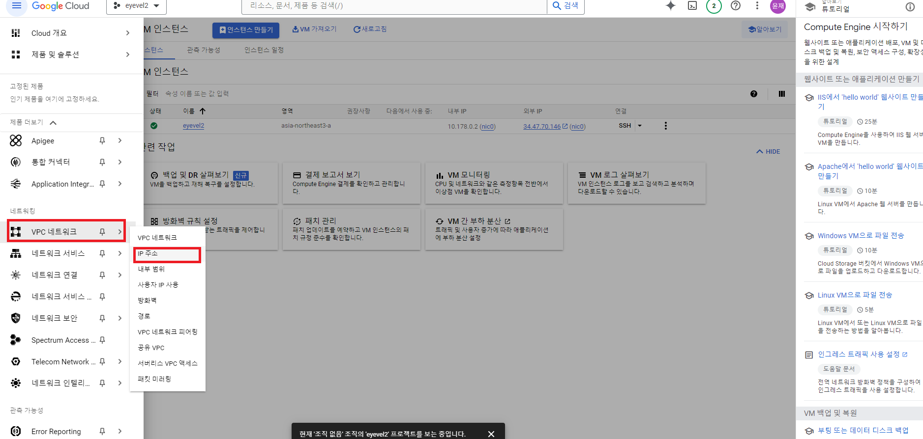This screenshot has height=439, width=923.
Task: Open the eyevel2 instance link
Action: pos(193,126)
